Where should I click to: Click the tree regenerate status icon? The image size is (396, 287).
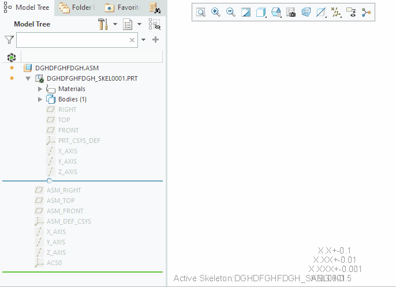[x=12, y=58]
